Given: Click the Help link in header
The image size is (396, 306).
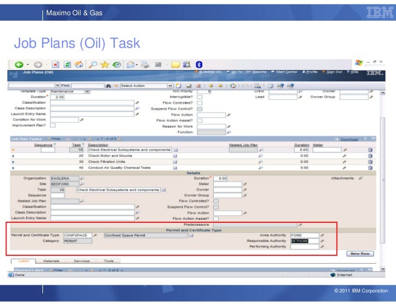Looking at the screenshot, I should click(x=352, y=72).
